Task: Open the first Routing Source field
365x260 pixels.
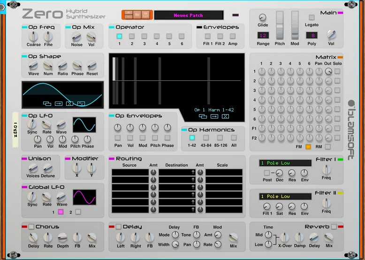Action: pos(130,173)
